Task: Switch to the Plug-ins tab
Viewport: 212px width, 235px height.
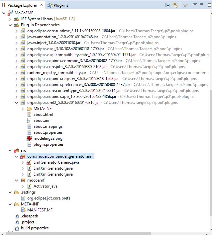Action: (58, 5)
